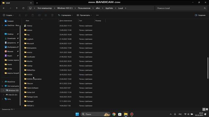Image resolution: width=209 pixels, height=117 pixels.
Task: Select Галерея in the navigation pane
Action: coord(9,21)
